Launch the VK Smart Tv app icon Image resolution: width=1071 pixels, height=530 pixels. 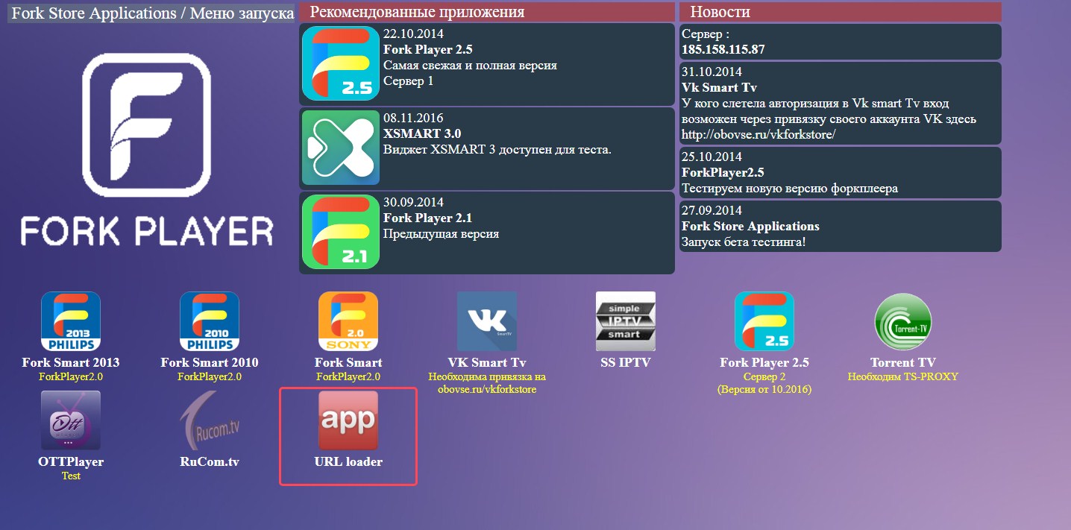[487, 321]
